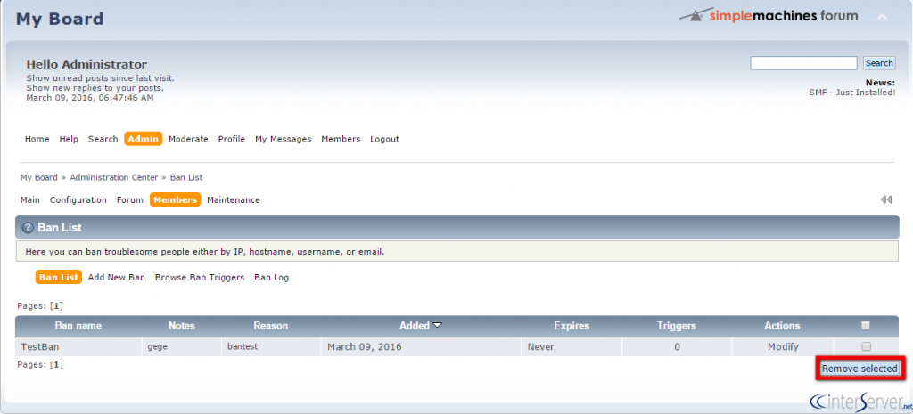Collapse the upper section with arrow icon
Screen dimensions: 913x414
(x=882, y=18)
